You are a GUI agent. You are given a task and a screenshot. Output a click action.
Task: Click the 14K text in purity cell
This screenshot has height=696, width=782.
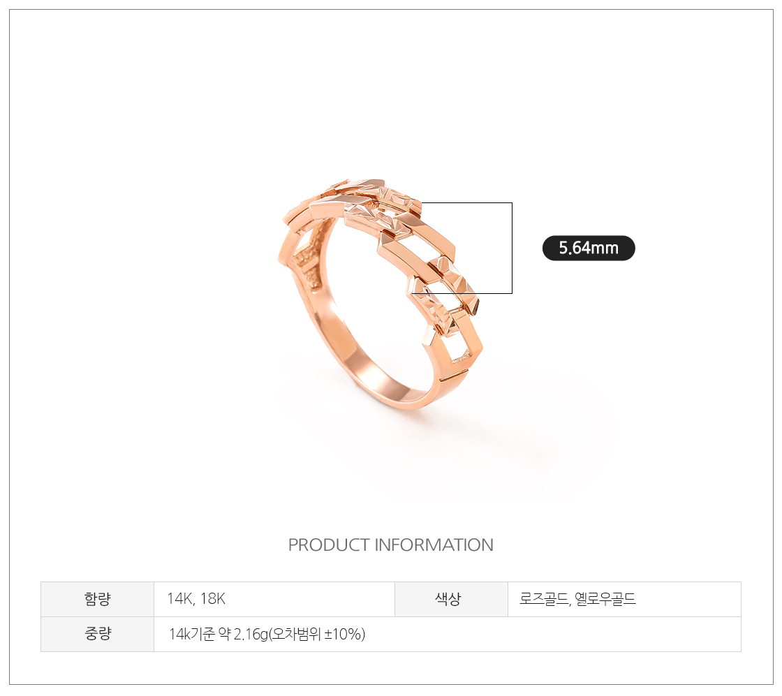[181, 598]
